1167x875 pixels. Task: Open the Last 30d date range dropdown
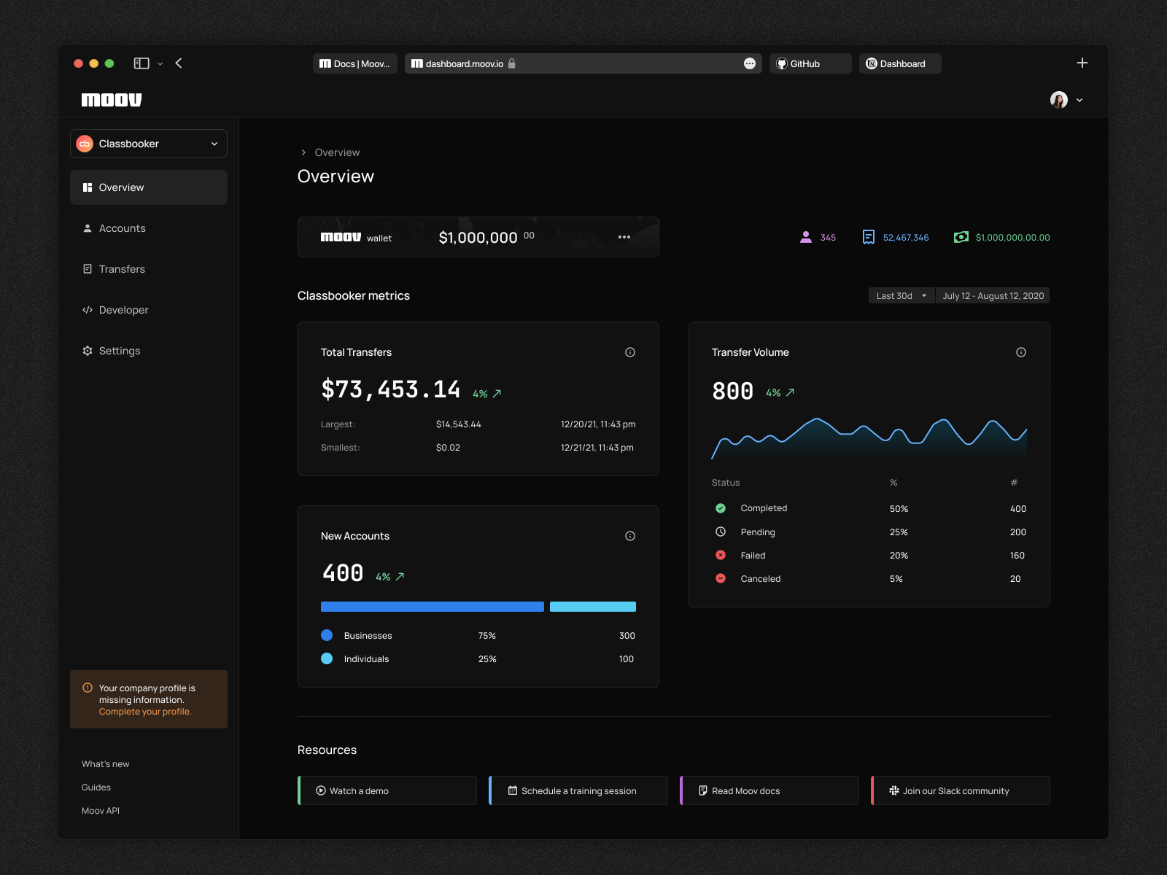click(x=901, y=295)
